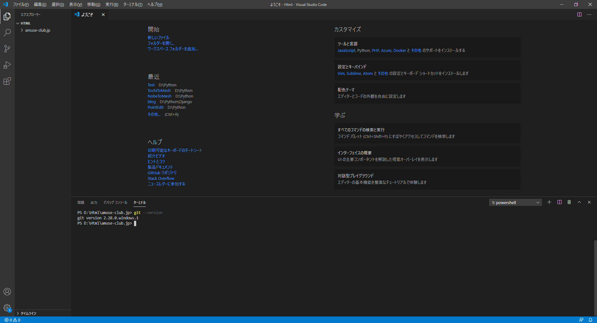Click the notifications bell in the status bar
Viewport: 597px width, 323px height.
coord(590,320)
